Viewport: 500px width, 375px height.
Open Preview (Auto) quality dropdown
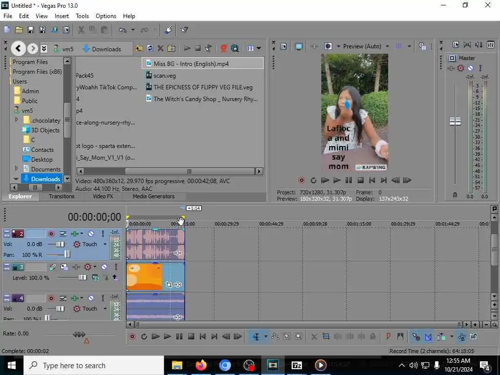[387, 46]
